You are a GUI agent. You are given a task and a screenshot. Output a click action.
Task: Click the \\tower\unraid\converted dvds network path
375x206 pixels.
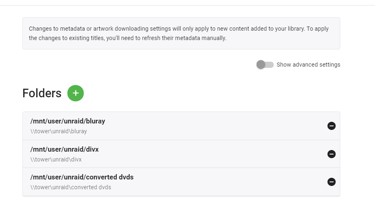(71, 187)
